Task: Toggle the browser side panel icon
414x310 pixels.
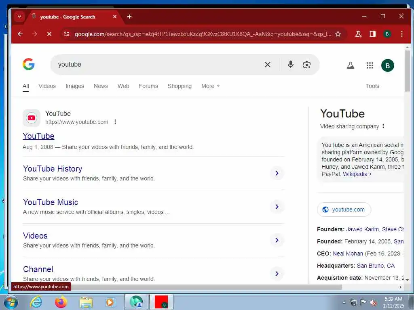Action: pyautogui.click(x=372, y=34)
